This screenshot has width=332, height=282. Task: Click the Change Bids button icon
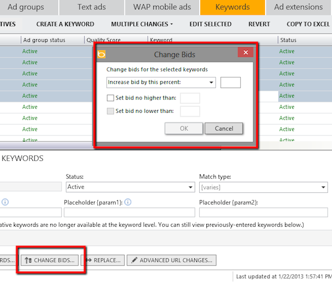(28, 259)
